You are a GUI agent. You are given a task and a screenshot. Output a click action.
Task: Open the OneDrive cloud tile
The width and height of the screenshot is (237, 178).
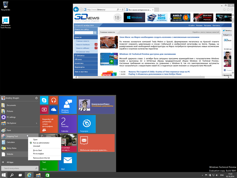[x=54, y=109]
